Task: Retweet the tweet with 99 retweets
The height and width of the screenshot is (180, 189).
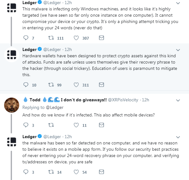Action: [51, 85]
